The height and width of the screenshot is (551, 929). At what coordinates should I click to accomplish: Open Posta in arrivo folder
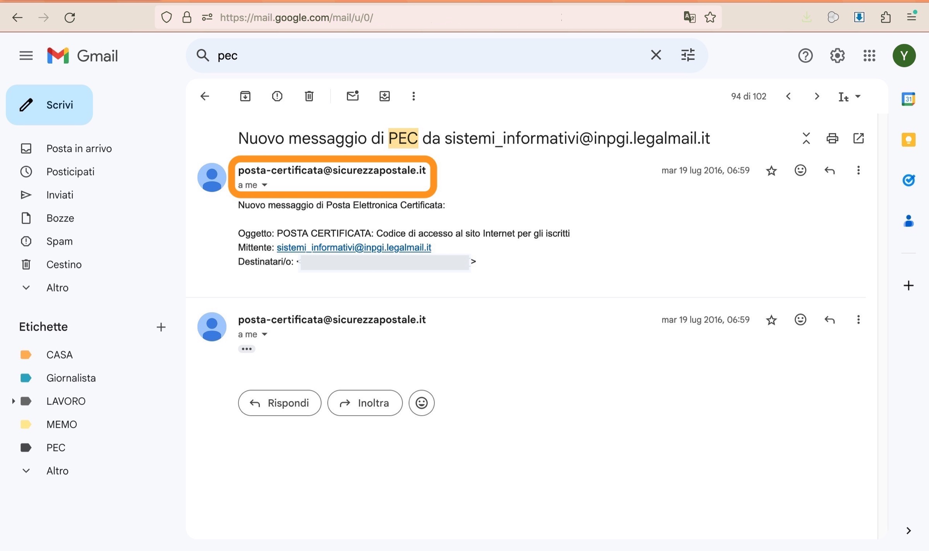click(79, 149)
